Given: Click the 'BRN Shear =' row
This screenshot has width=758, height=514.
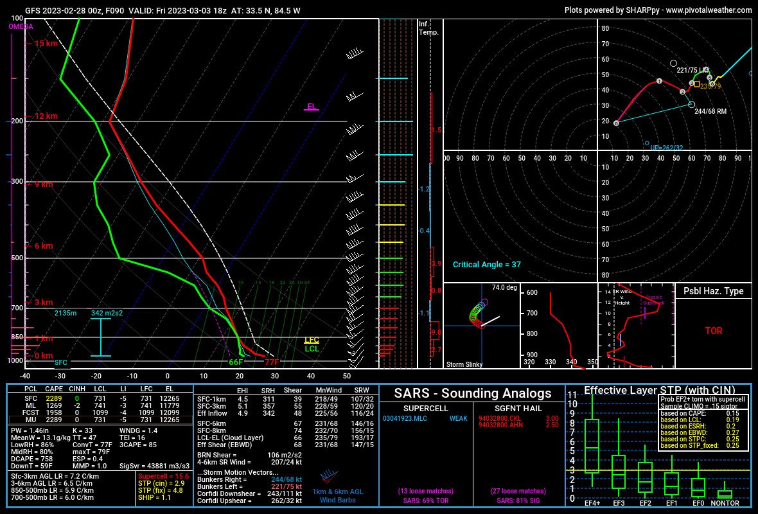Looking at the screenshot, I should pos(249,455).
